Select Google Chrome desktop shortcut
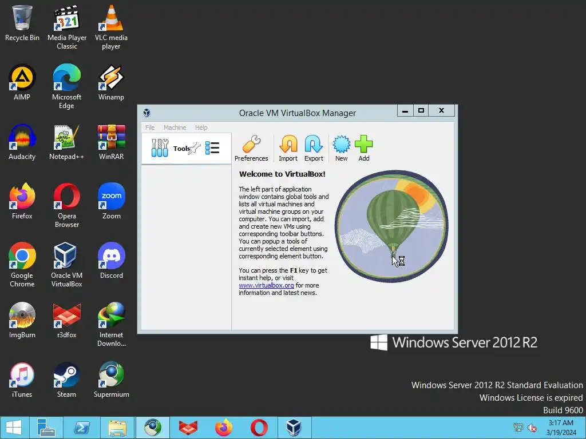Screen dimensions: 586x439 (22, 265)
